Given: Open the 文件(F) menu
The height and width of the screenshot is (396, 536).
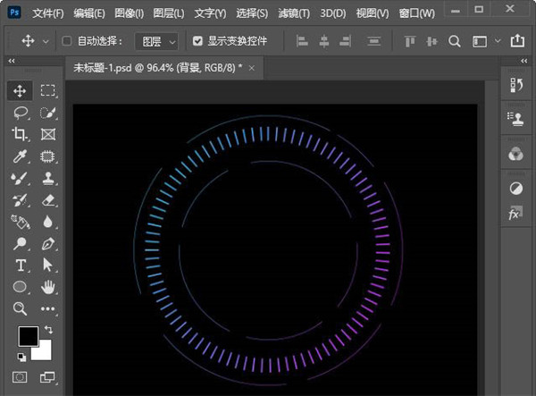Looking at the screenshot, I should 48,13.
